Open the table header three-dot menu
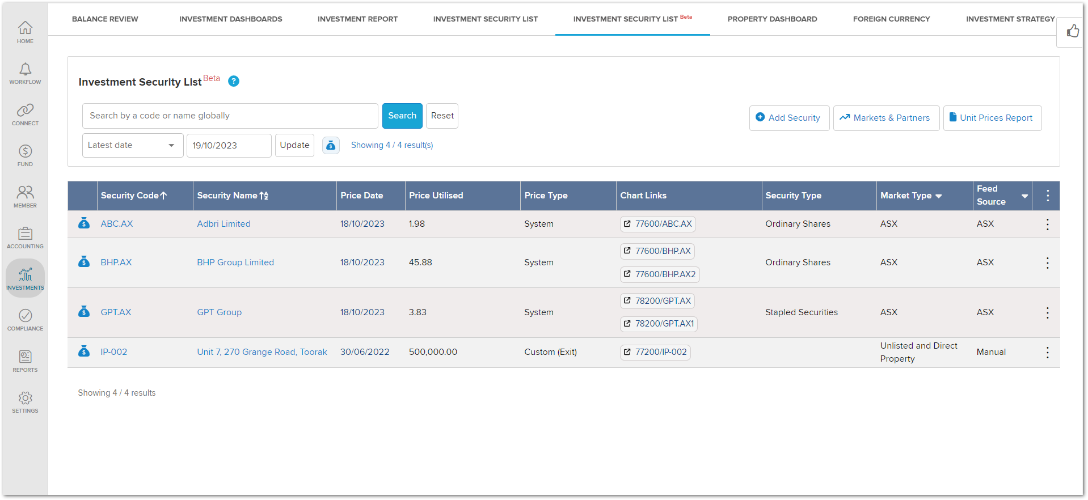 click(x=1048, y=196)
